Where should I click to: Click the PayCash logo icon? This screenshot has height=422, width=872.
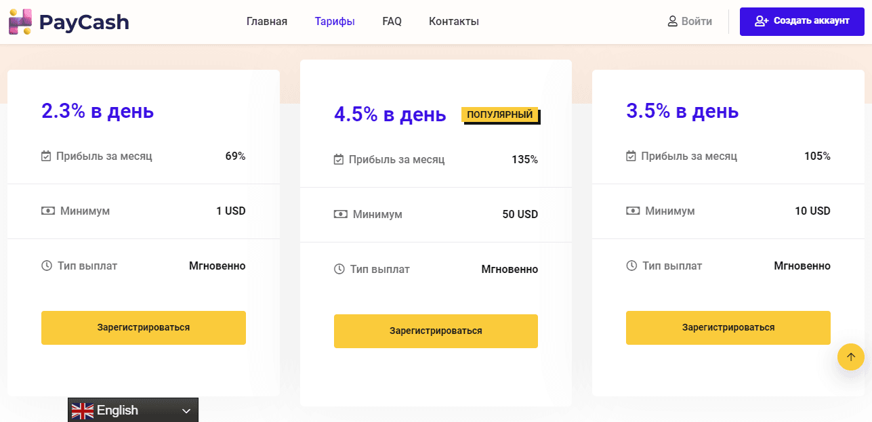(x=20, y=22)
